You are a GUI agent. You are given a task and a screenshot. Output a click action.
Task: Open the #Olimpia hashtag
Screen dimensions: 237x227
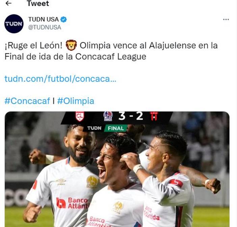point(76,101)
